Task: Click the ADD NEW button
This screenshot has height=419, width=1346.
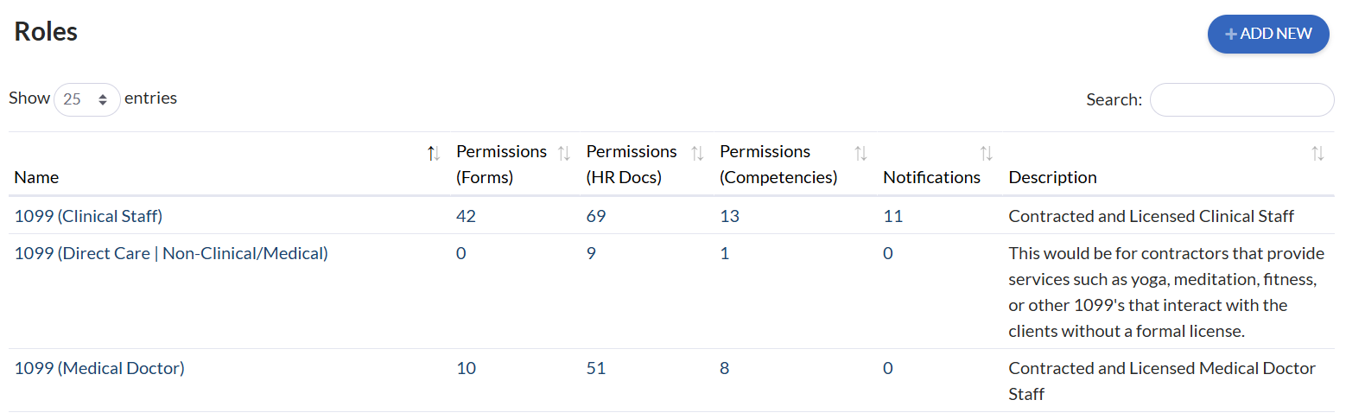Action: click(x=1267, y=34)
